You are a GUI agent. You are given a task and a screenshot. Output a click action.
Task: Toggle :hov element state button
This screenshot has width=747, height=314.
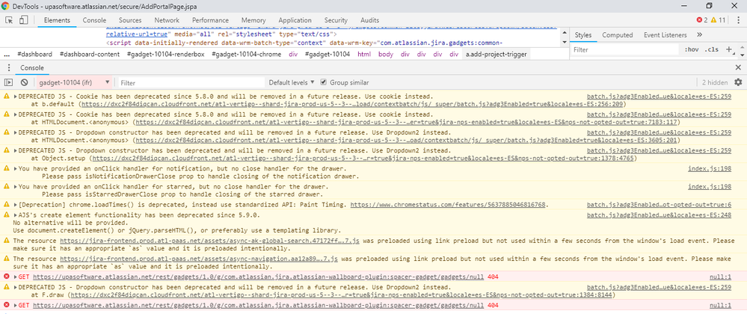691,49
